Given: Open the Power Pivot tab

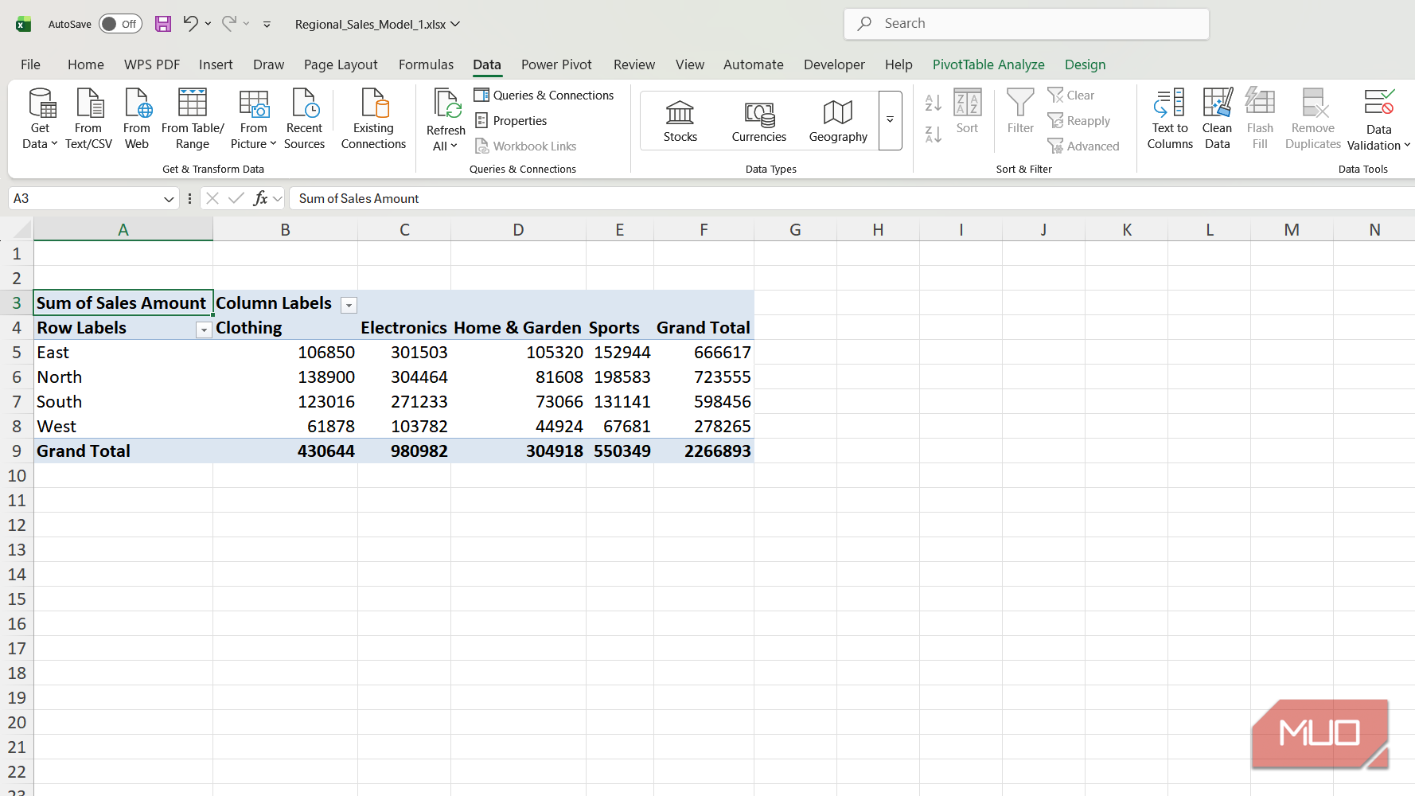Looking at the screenshot, I should click(556, 64).
